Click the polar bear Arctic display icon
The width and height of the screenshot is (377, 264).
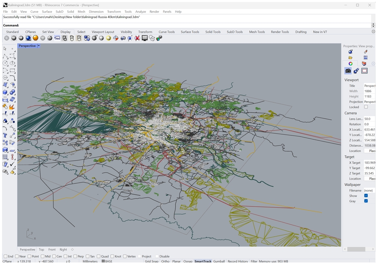57,38
